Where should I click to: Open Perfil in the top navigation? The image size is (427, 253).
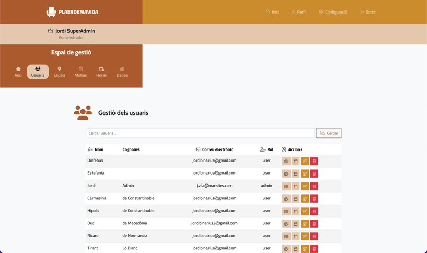tap(299, 12)
